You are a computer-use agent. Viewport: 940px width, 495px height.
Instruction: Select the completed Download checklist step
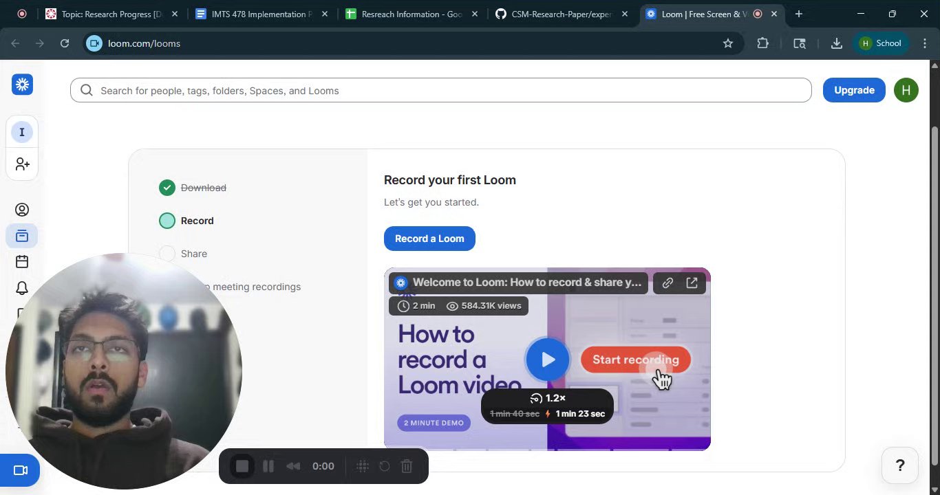pos(193,188)
